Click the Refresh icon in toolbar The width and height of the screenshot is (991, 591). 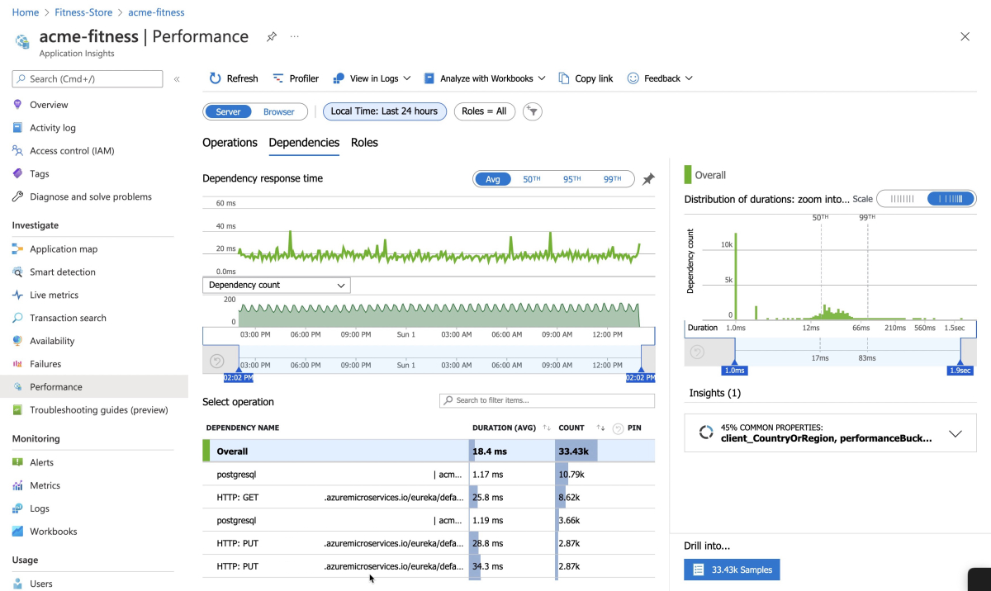coord(216,78)
